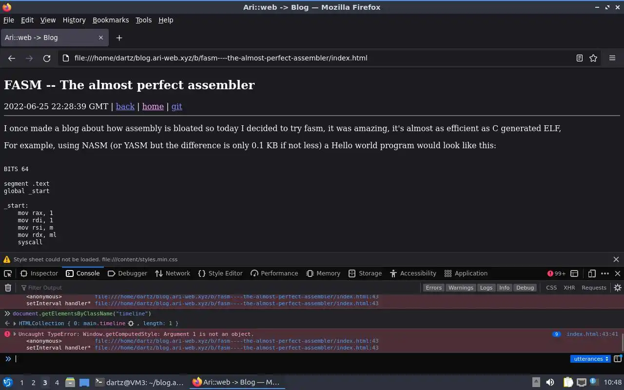Expand the HTMLCollection result object
624x390 pixels.
(x=15, y=323)
